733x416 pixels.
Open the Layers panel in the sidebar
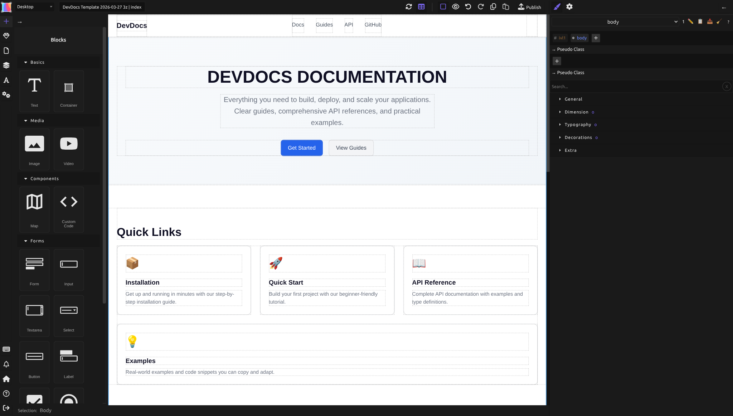(x=6, y=65)
